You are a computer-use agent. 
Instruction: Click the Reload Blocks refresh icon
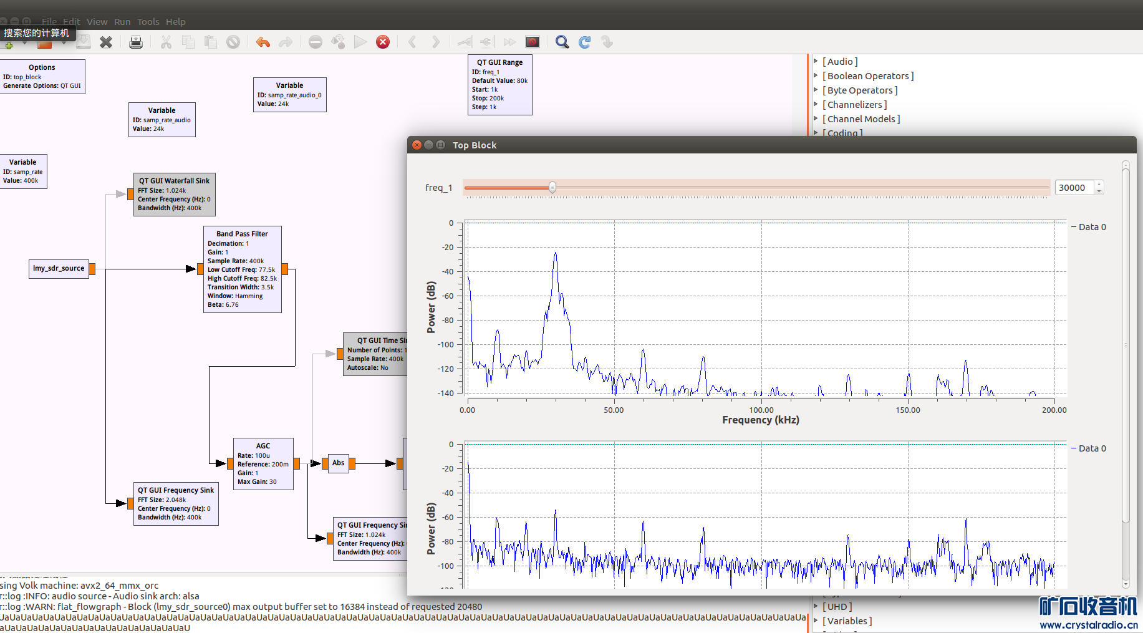584,42
